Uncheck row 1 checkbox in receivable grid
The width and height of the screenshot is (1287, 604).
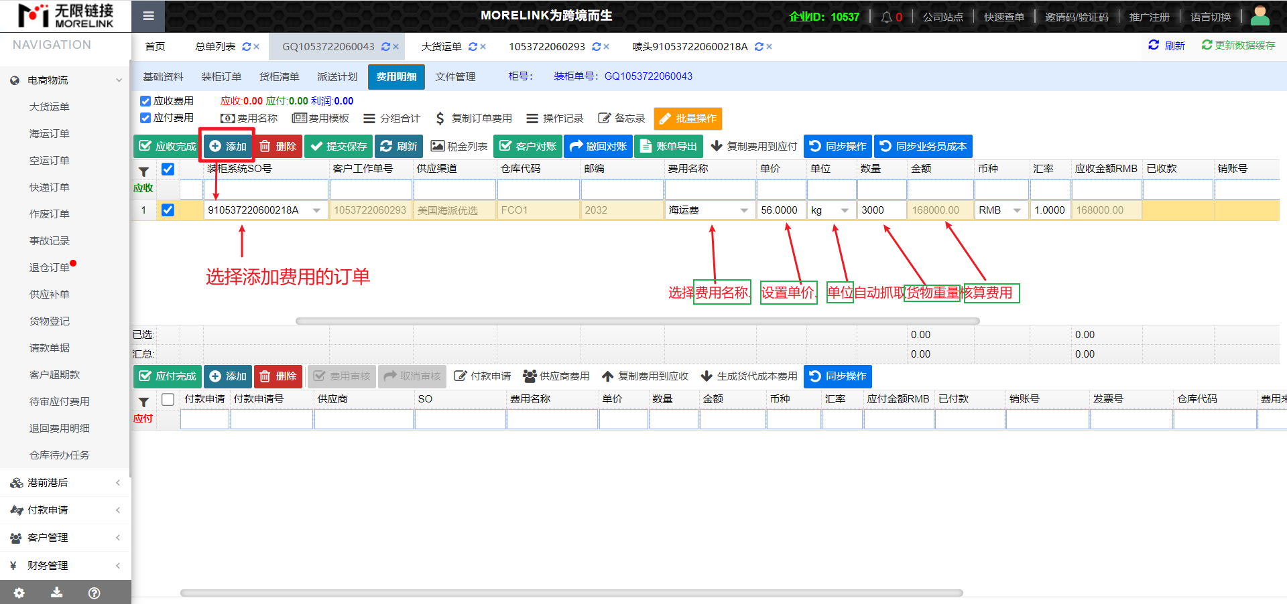168,210
